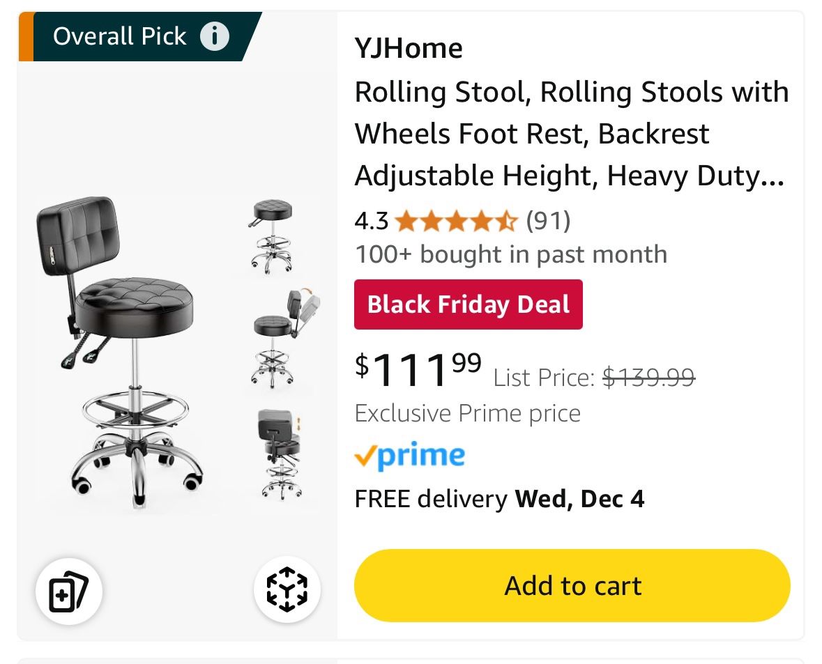Viewport: 822px width, 664px height.
Task: Select the strikethrough list price
Action: 648,376
